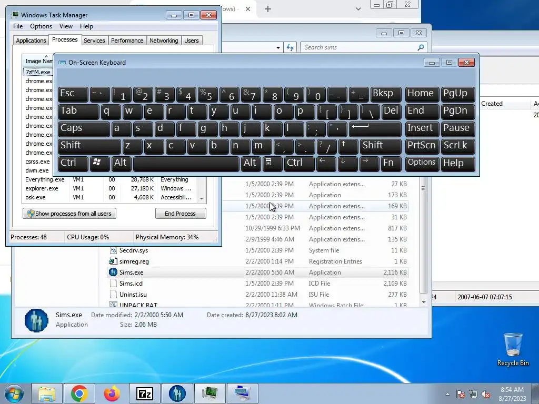Click the network tray icon
The image size is (539, 404).
[x=473, y=394]
